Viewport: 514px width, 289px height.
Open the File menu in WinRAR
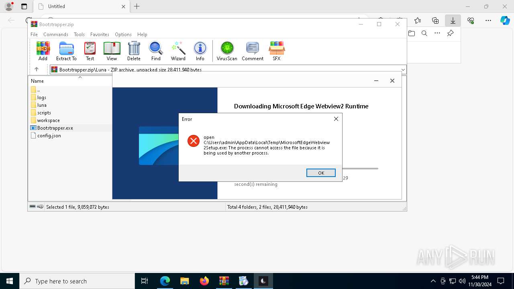click(x=34, y=35)
